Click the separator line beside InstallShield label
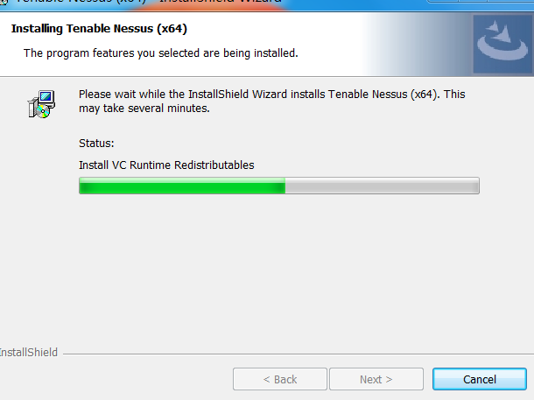 (x=299, y=354)
